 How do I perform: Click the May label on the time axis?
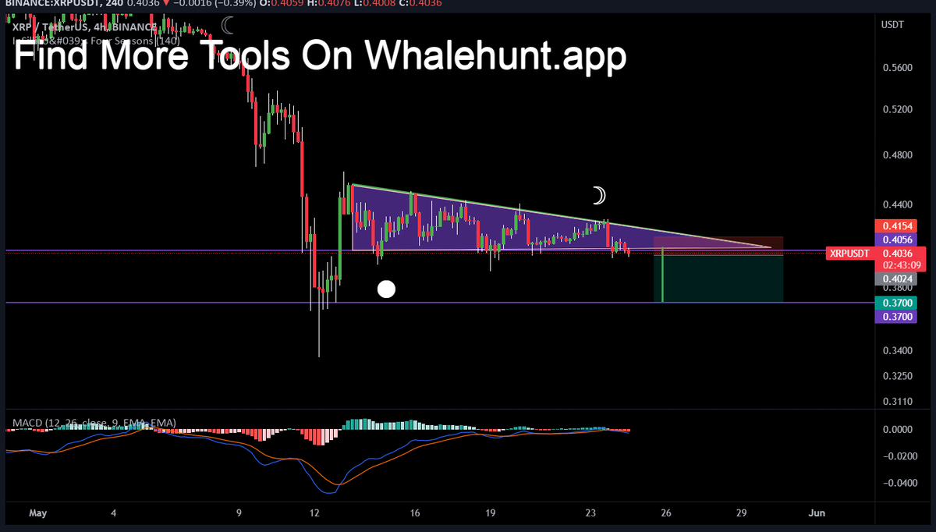click(x=38, y=513)
